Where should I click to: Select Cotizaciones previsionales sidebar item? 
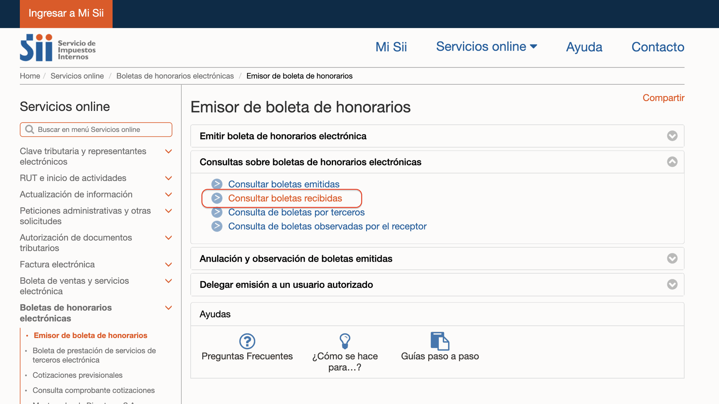point(78,375)
